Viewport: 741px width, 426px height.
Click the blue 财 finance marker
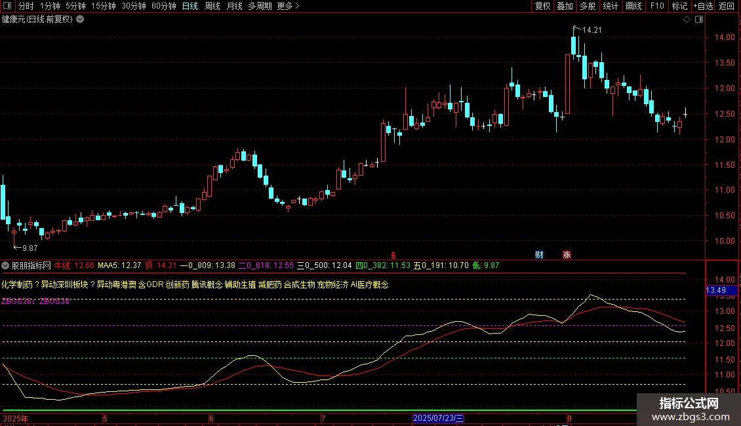(539, 255)
